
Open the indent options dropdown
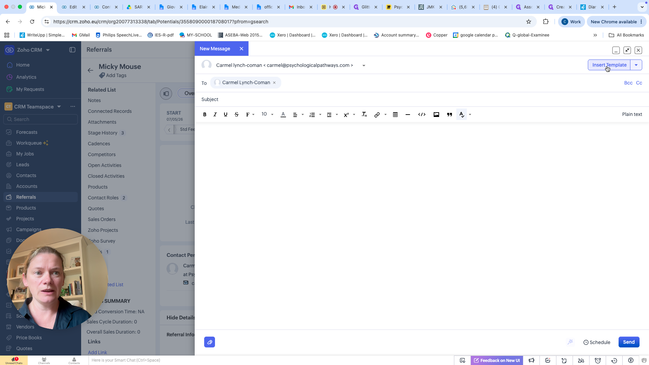pos(332,115)
